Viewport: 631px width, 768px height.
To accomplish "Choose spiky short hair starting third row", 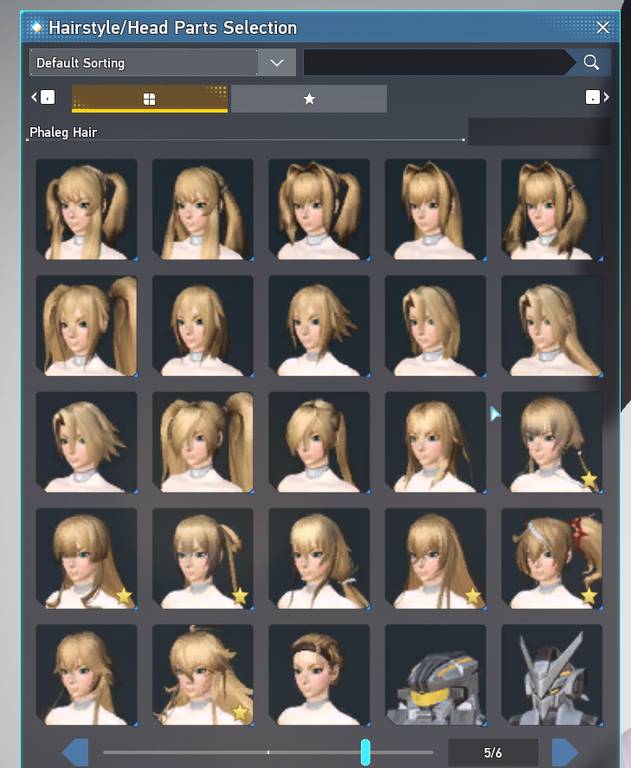I will click(87, 442).
